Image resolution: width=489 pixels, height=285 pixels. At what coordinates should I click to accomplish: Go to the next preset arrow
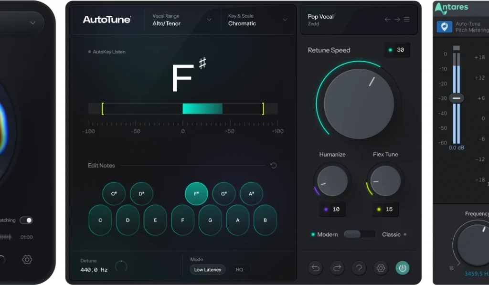(397, 19)
